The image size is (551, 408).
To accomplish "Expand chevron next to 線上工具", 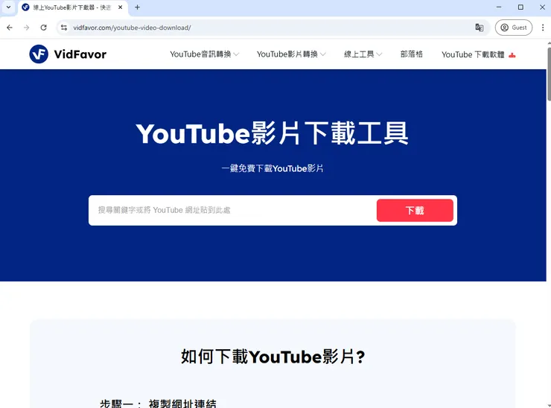I will 379,54.
